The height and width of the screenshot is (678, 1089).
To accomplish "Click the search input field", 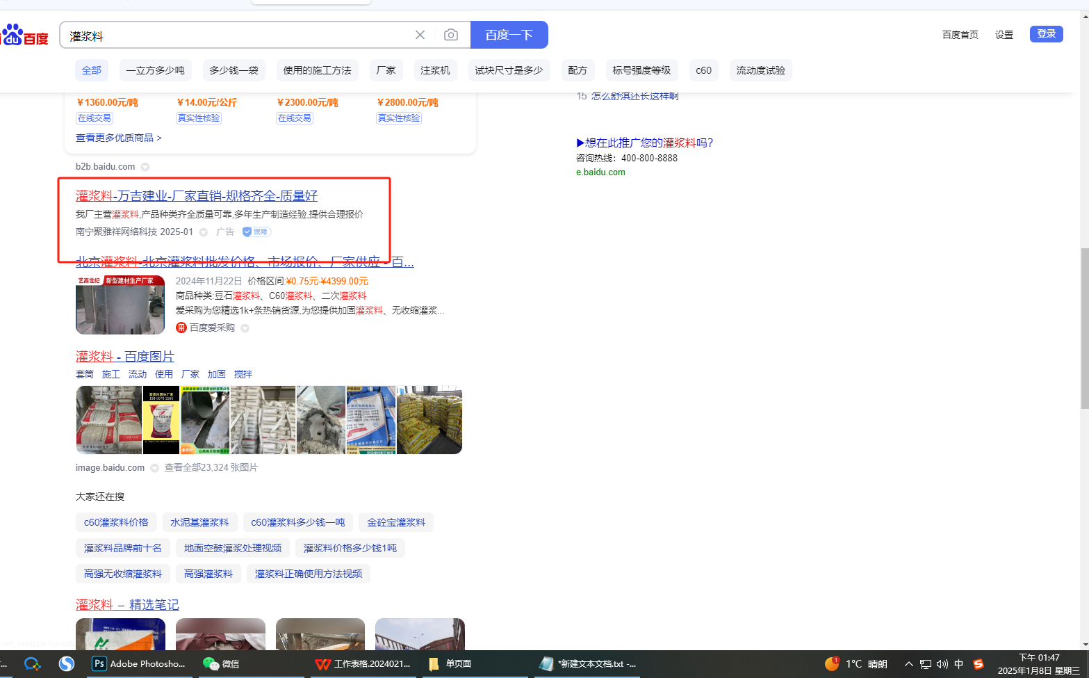I will 236,35.
